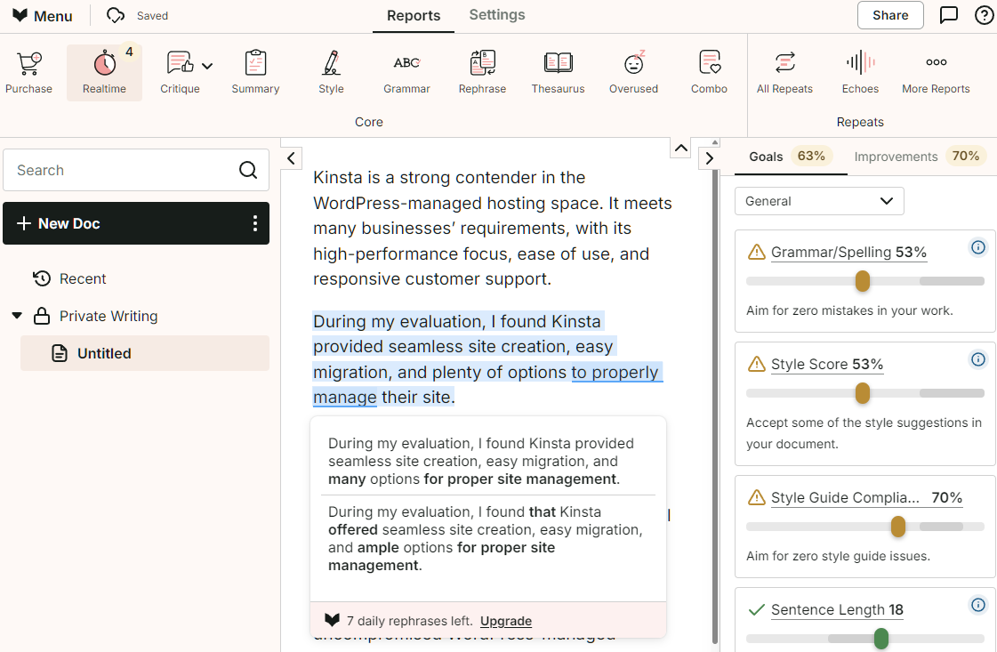Choose rephrase with 'many options'

click(x=488, y=461)
